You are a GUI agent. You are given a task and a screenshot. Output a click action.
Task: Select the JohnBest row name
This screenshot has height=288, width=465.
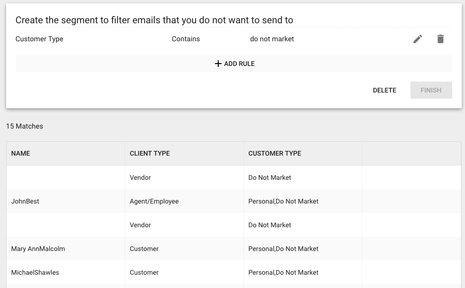click(25, 201)
